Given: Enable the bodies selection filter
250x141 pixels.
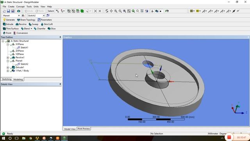Looking at the screenshot, I should [x=82, y=11].
